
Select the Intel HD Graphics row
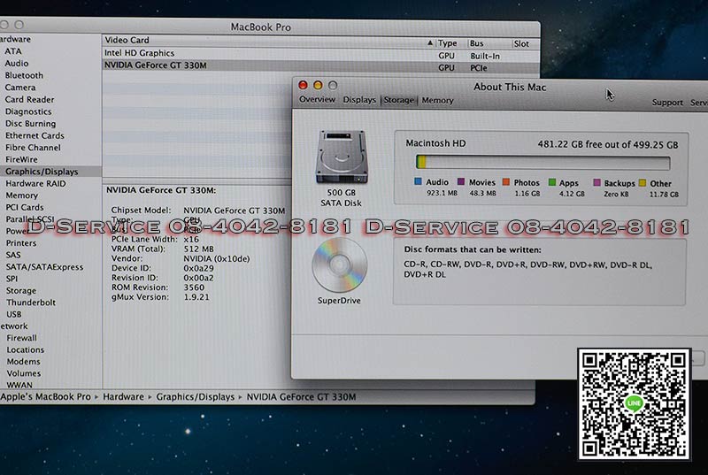click(321, 54)
